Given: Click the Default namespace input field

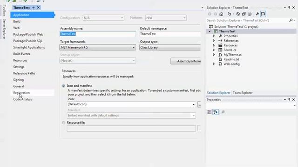Looking at the screenshot, I should tap(170, 34).
